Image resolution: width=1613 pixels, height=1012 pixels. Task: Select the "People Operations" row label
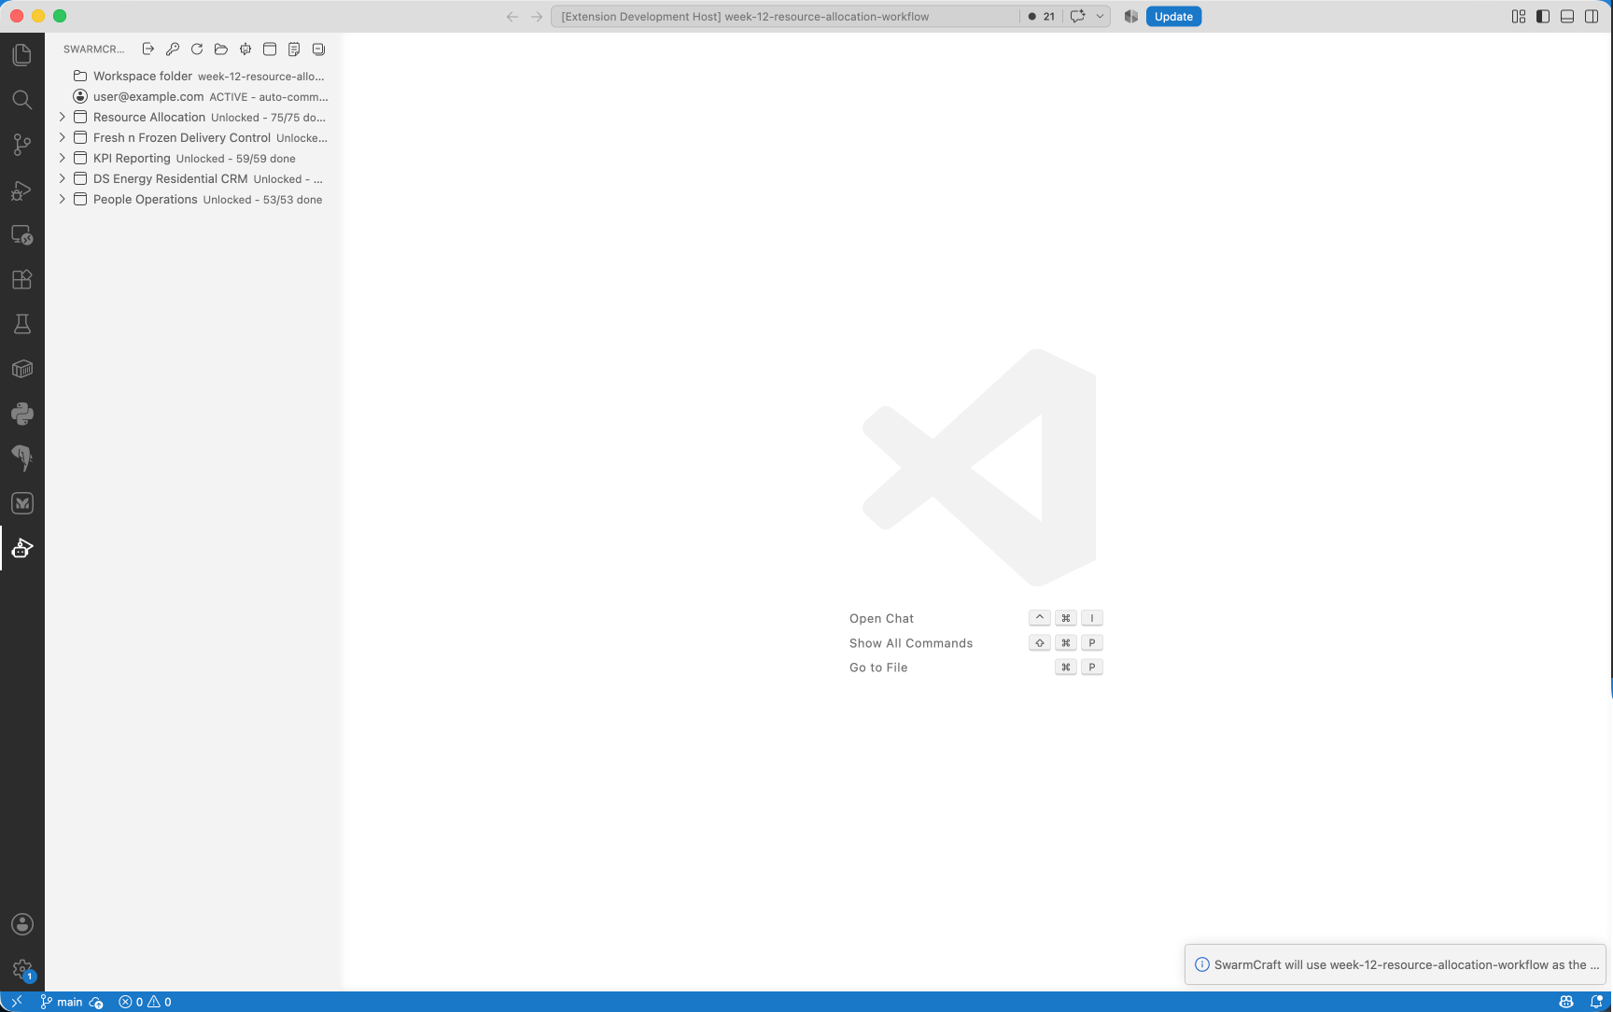[x=146, y=199]
